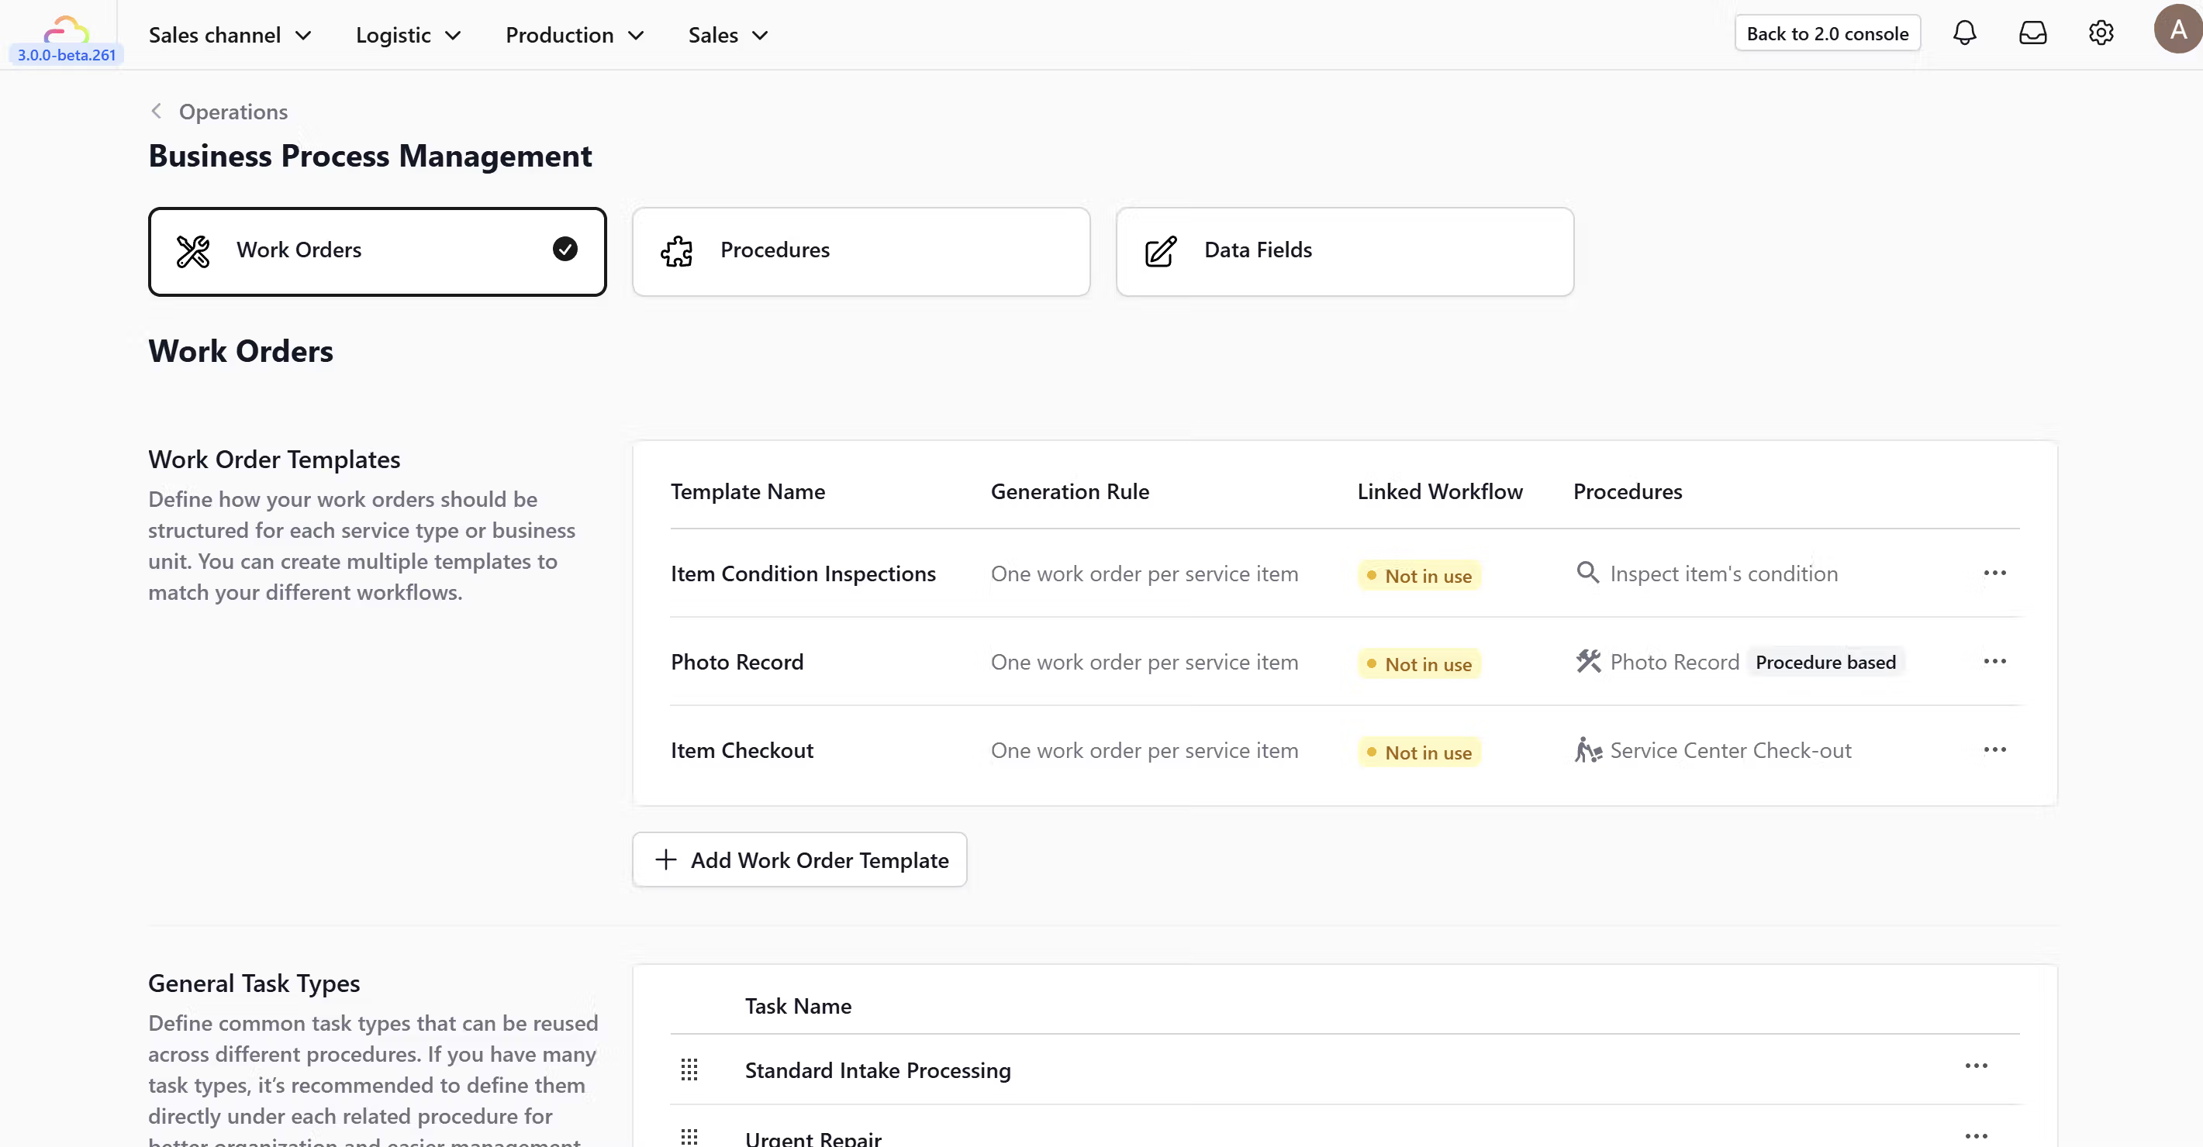This screenshot has width=2203, height=1147.
Task: Open the settings gear icon
Action: [2101, 33]
